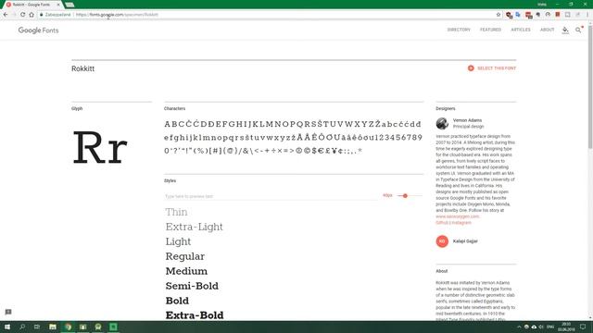Go to browser home page icon

[32, 15]
